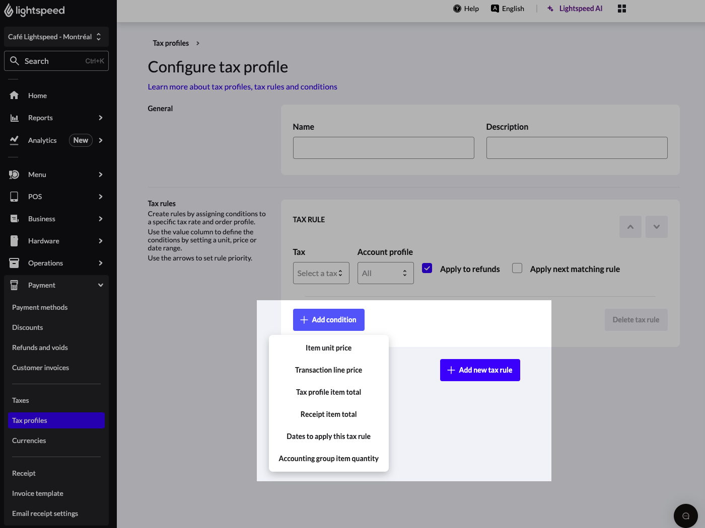Open the chat bubble in the corner
Viewport: 705px width, 528px height.
685,515
